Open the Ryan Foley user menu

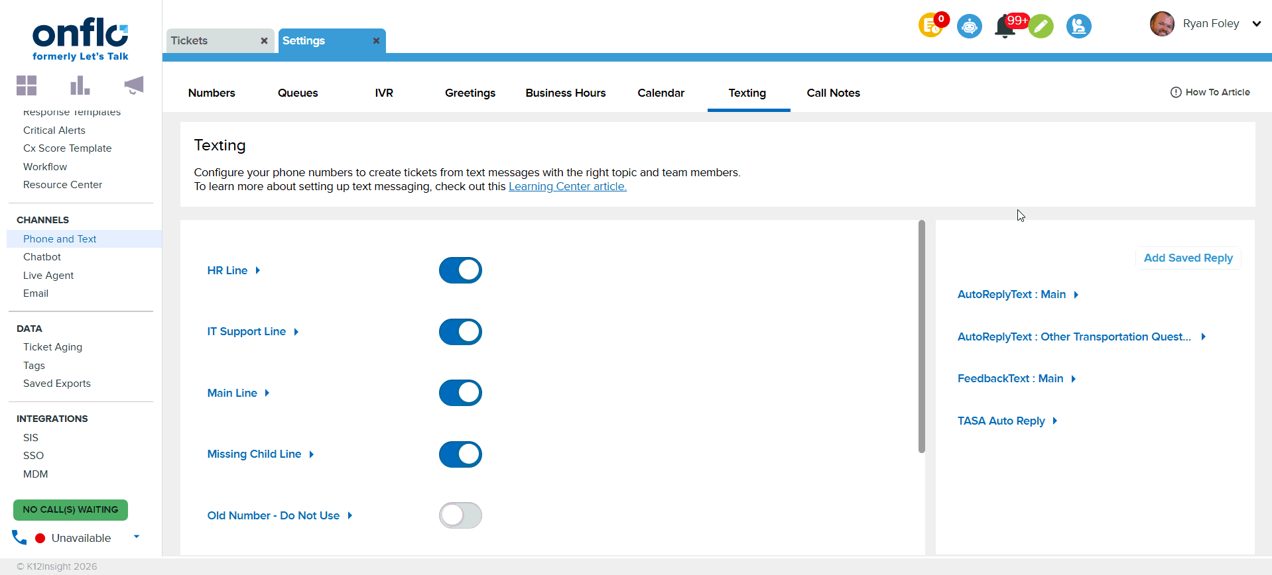(1256, 24)
